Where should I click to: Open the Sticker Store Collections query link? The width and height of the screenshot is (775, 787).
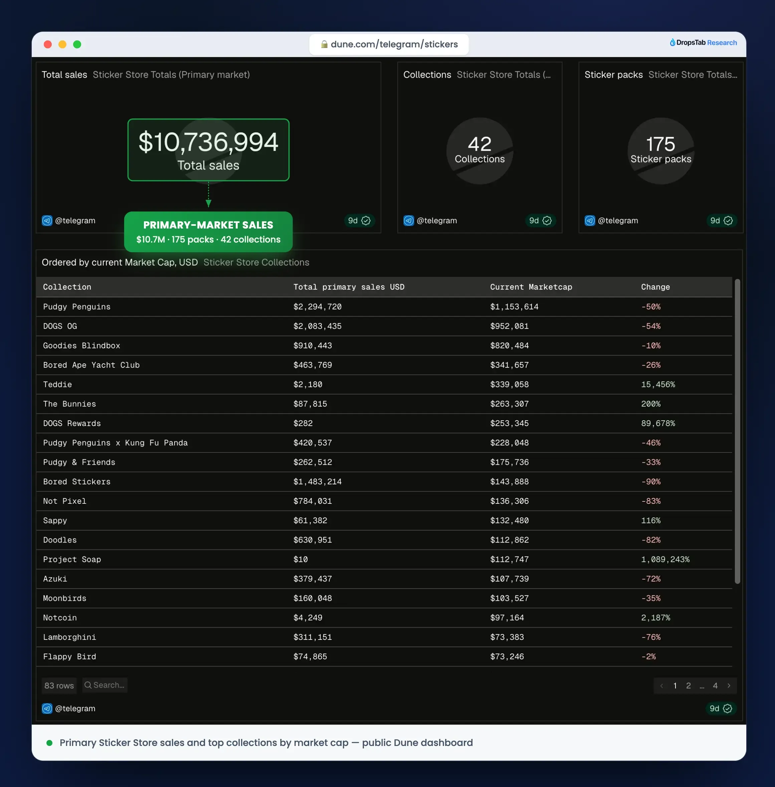pos(256,262)
